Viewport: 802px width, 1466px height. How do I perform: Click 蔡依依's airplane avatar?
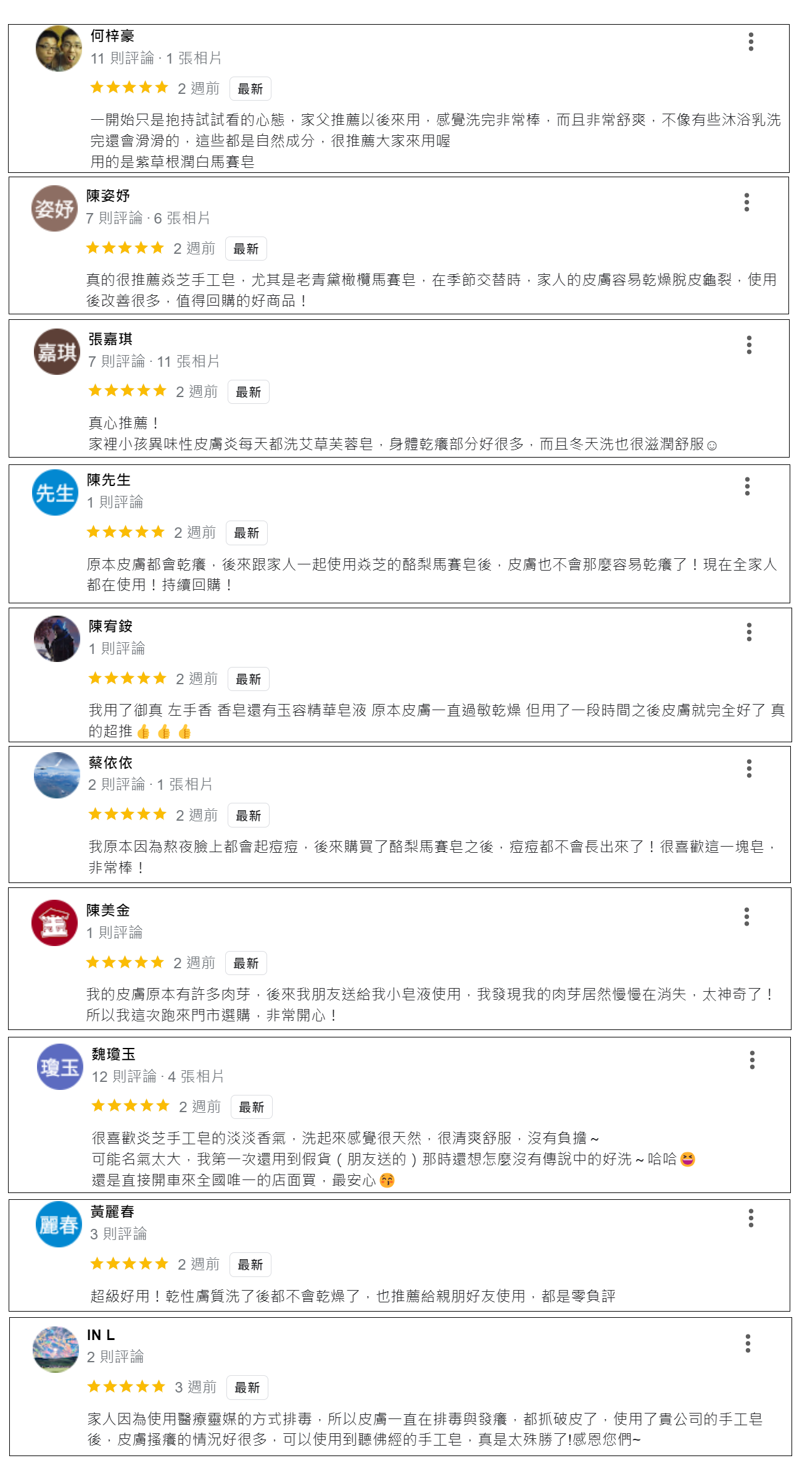click(x=57, y=775)
